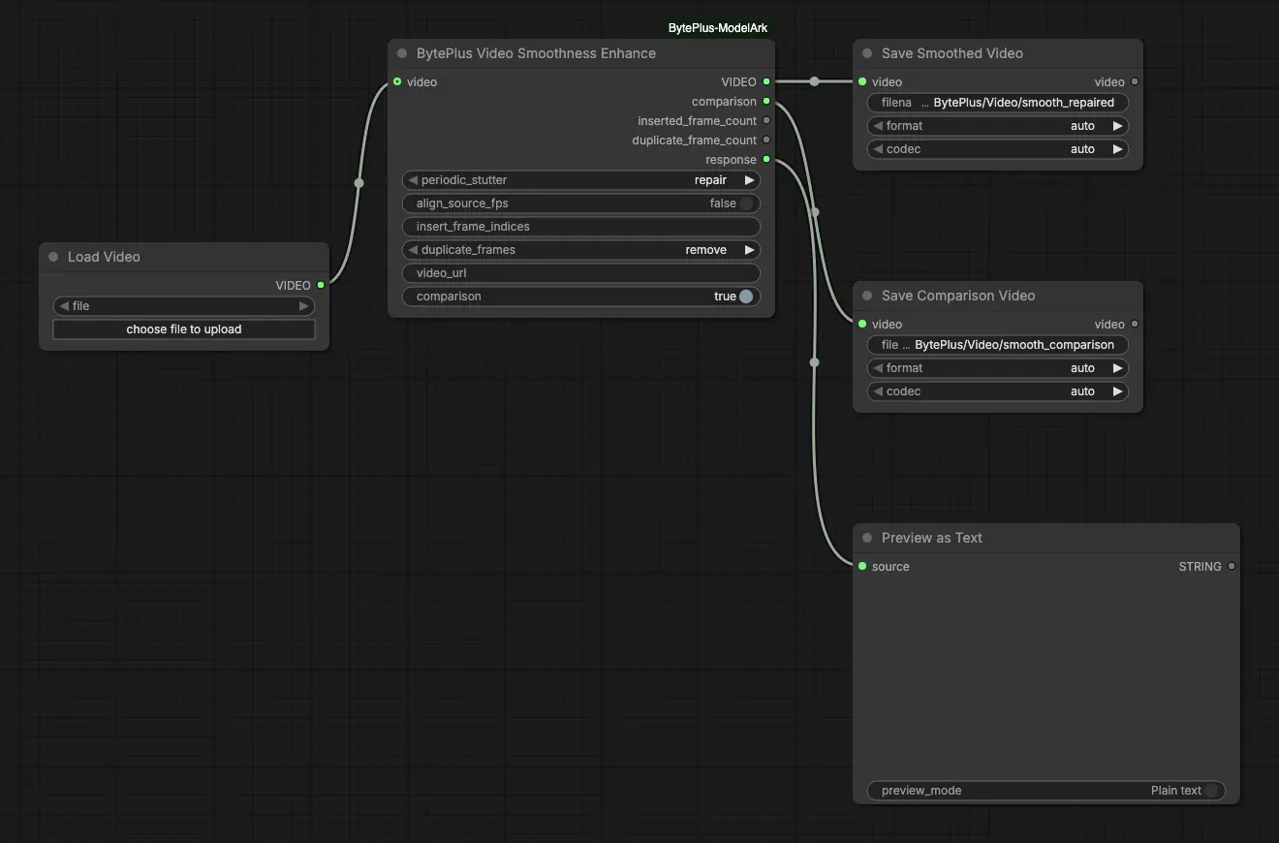Click the video input socket of Save Smoothed Video
Viewport: 1279px width, 843px height.
coord(862,81)
